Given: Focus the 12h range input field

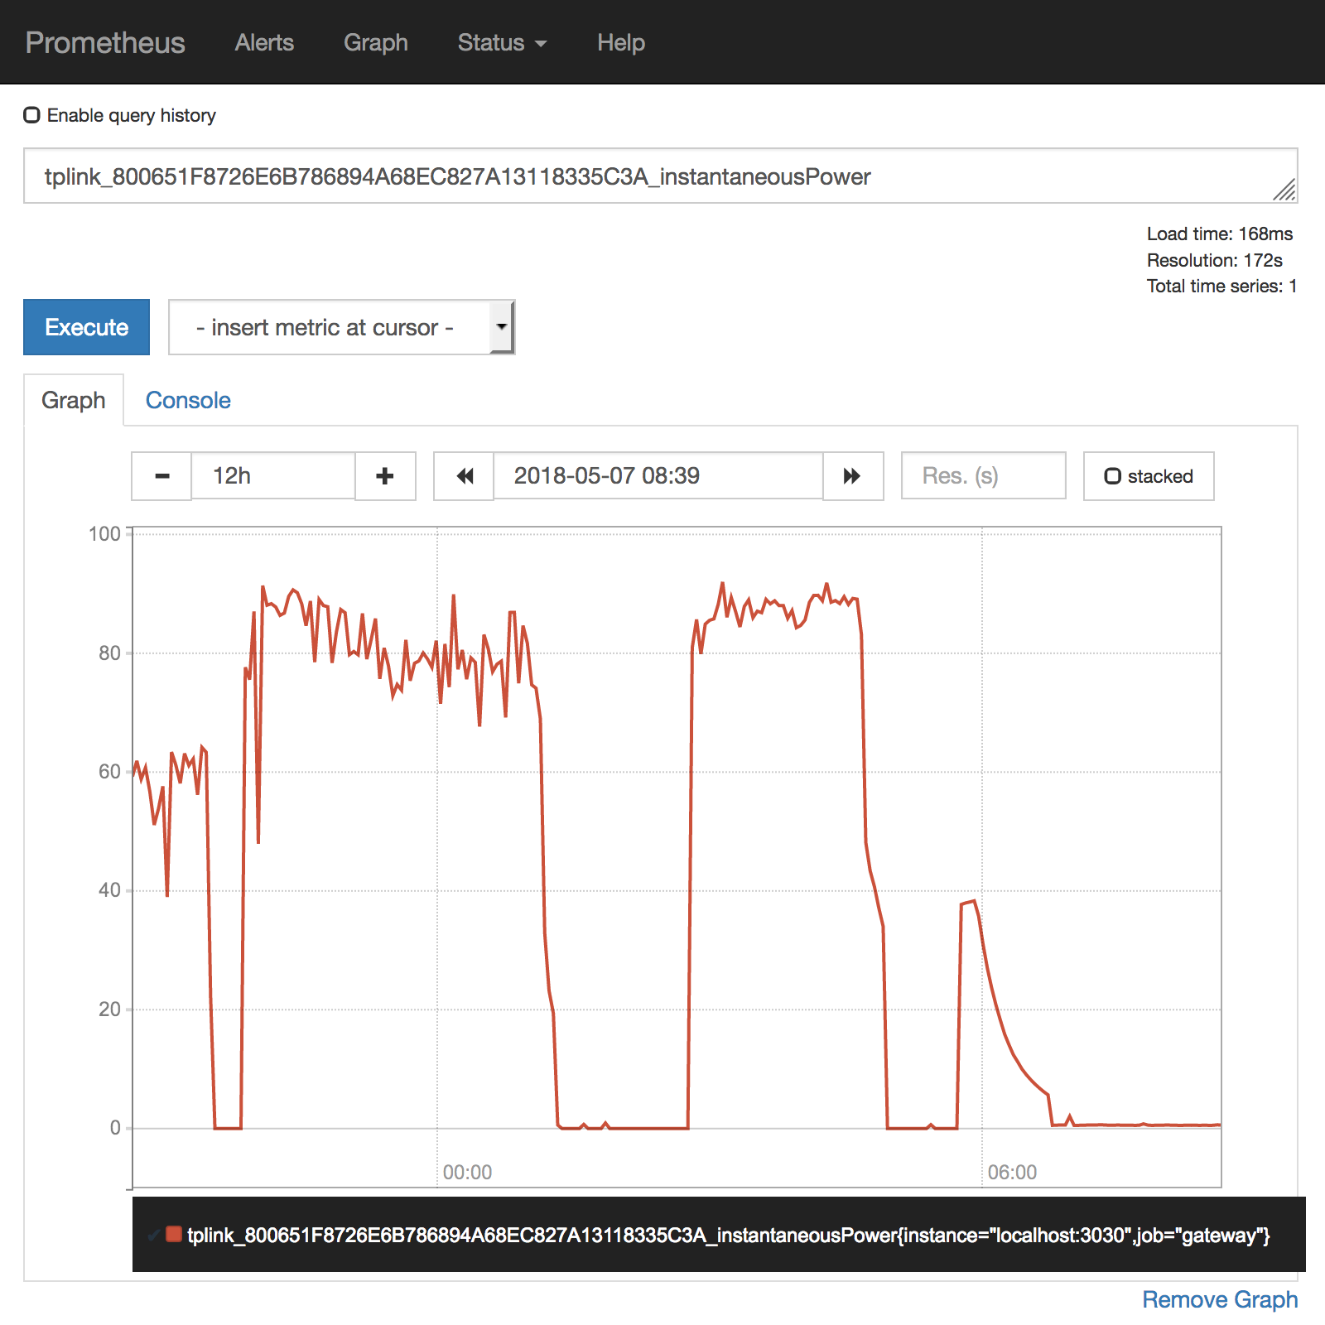Looking at the screenshot, I should [x=273, y=475].
